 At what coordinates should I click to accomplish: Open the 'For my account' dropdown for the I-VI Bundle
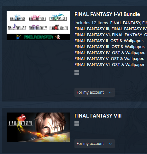tap(95, 92)
